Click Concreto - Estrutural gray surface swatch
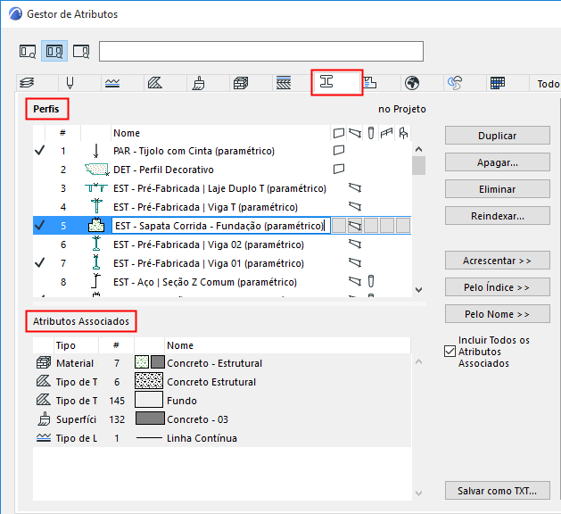 tap(158, 362)
